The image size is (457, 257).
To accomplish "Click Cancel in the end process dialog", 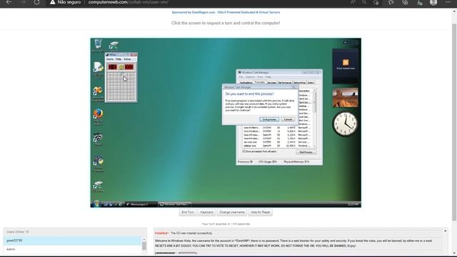I will (288, 119).
